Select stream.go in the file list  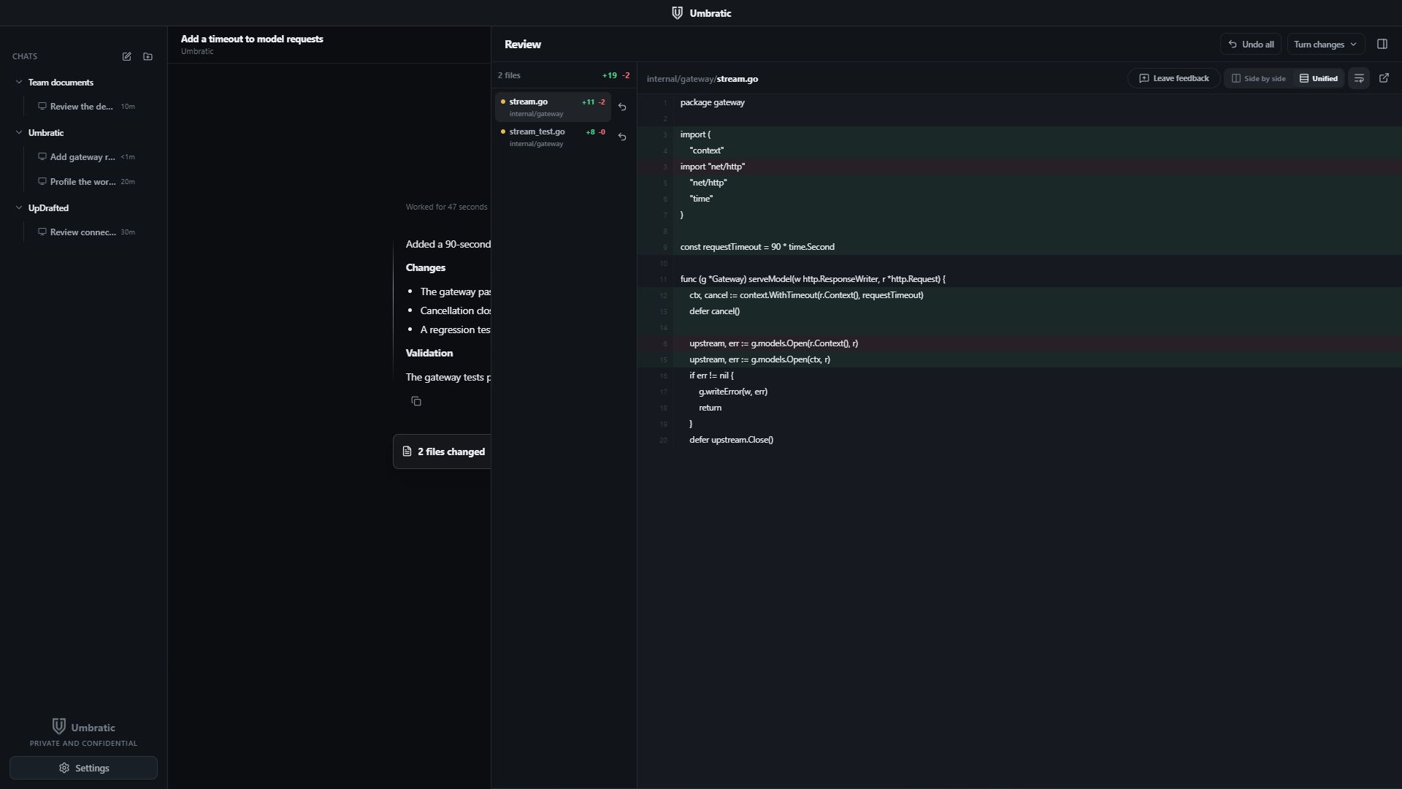click(553, 107)
